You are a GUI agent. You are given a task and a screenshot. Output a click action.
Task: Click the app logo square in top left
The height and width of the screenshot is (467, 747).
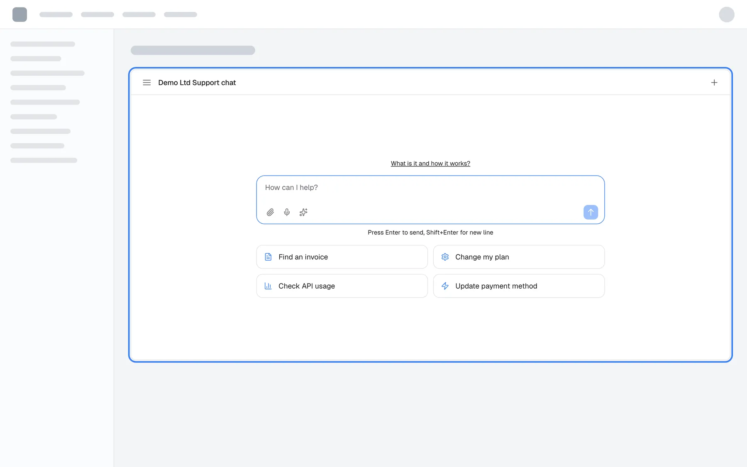pos(20,15)
